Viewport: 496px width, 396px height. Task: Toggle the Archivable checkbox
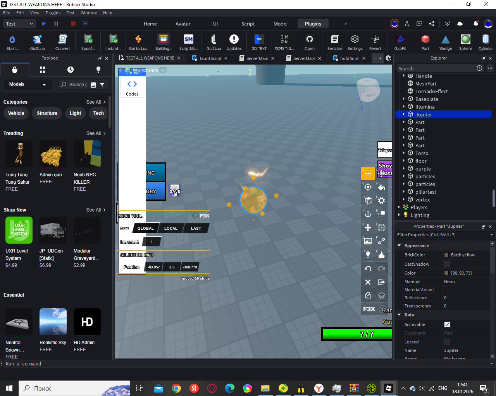click(447, 324)
